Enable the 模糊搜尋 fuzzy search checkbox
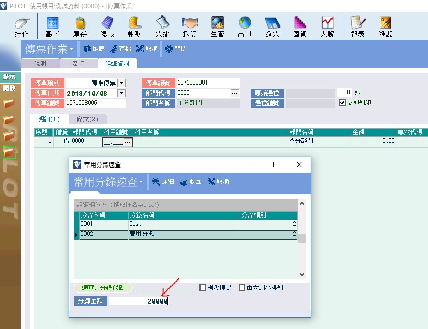This screenshot has width=428, height=329. (203, 287)
